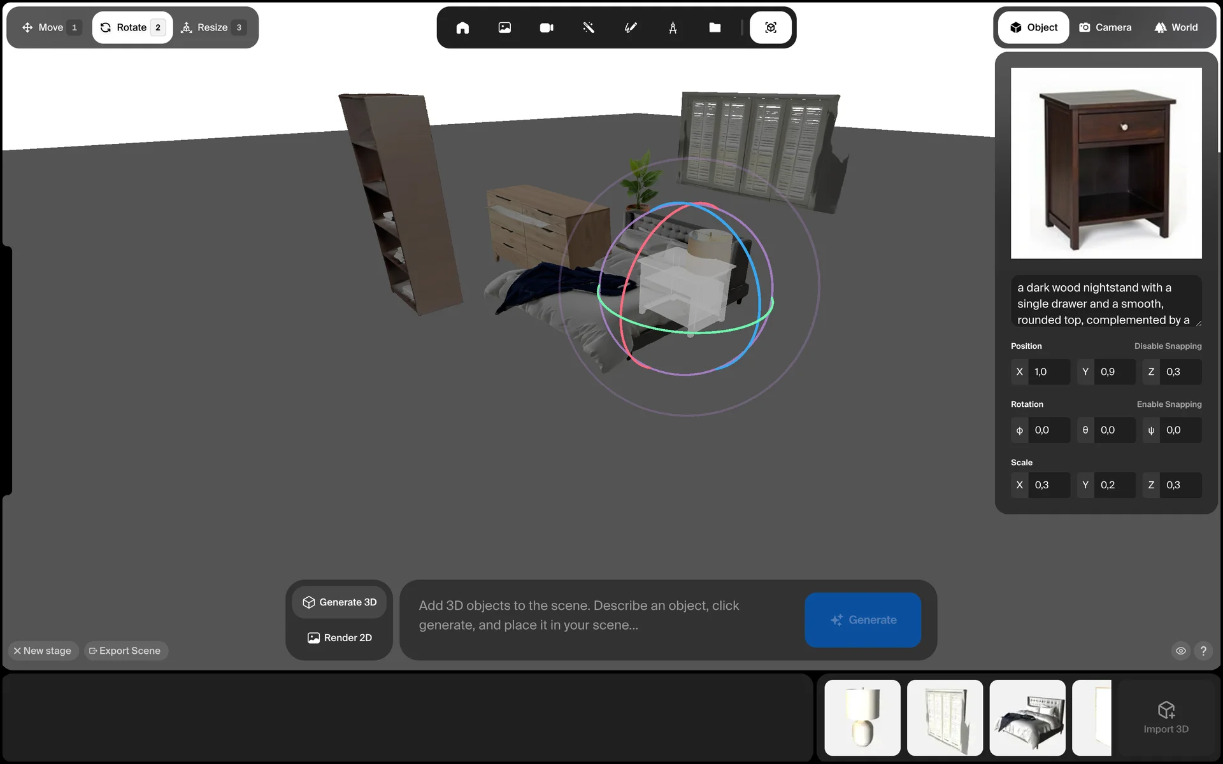The width and height of the screenshot is (1223, 764).
Task: Switch to the World tab
Action: (x=1176, y=27)
